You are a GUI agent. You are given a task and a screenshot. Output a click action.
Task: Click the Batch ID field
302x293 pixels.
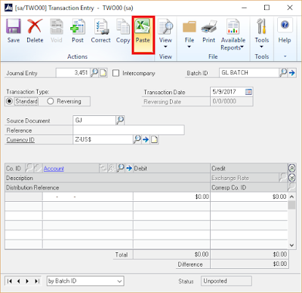point(249,73)
